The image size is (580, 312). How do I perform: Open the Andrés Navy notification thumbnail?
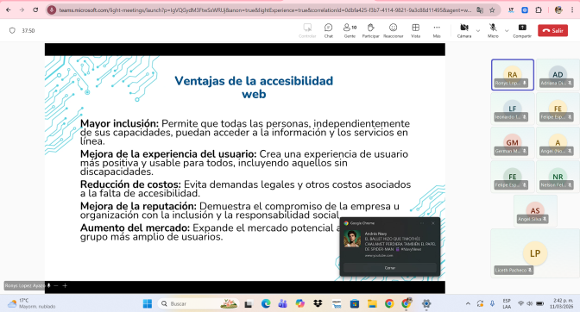[352, 239]
